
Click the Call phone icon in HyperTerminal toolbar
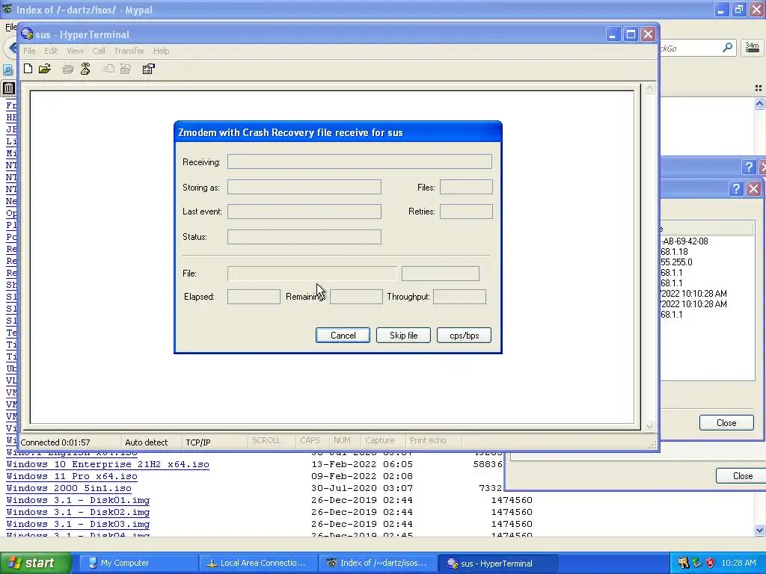68,70
